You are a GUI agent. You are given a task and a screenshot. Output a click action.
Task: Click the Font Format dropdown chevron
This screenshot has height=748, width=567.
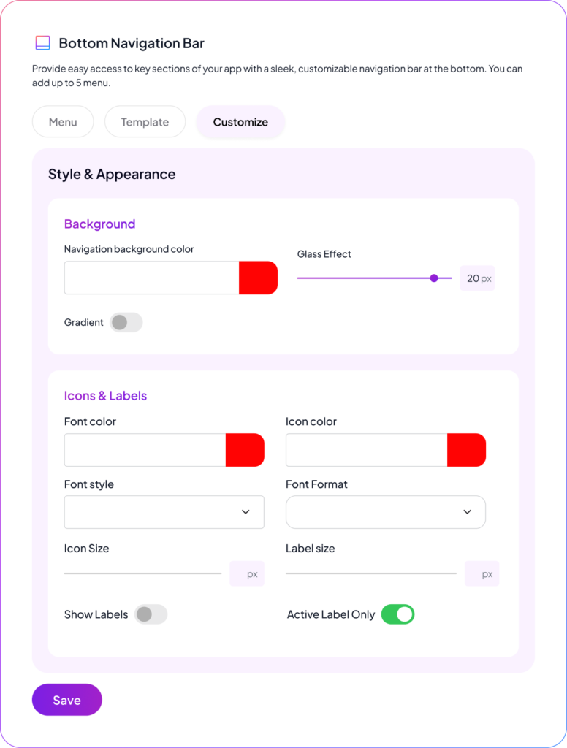click(468, 512)
